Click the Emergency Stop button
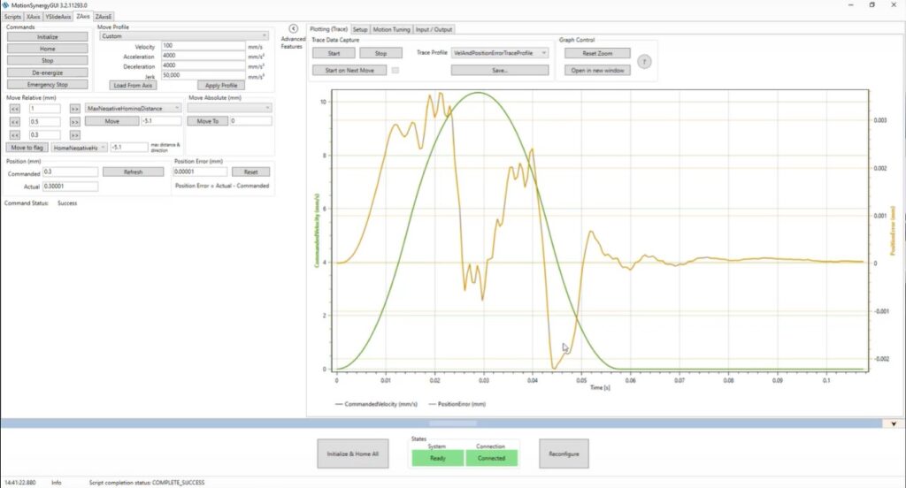Viewport: 906px width, 488px height. click(x=48, y=84)
